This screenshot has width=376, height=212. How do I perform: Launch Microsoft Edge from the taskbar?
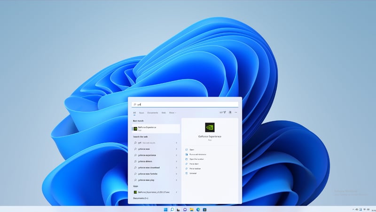(x=198, y=209)
